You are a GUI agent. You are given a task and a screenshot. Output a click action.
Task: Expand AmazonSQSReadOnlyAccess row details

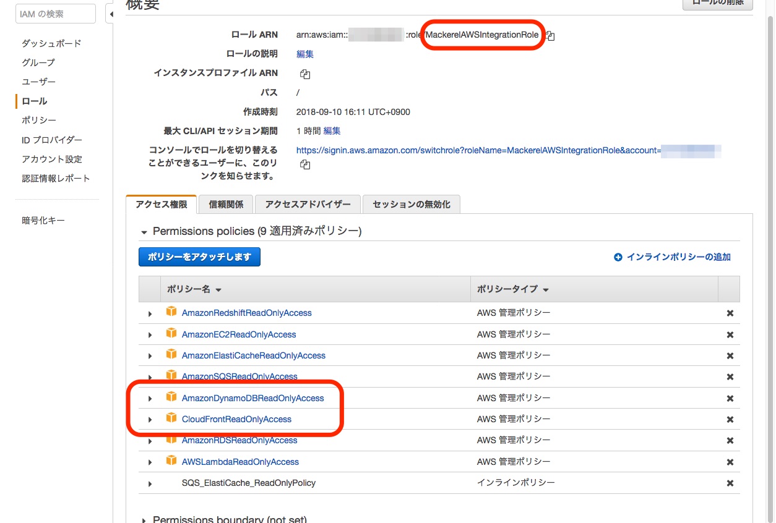point(150,378)
